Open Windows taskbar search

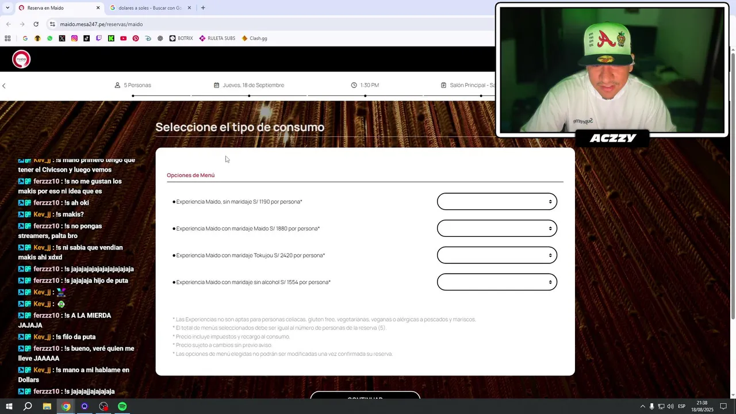[28, 407]
